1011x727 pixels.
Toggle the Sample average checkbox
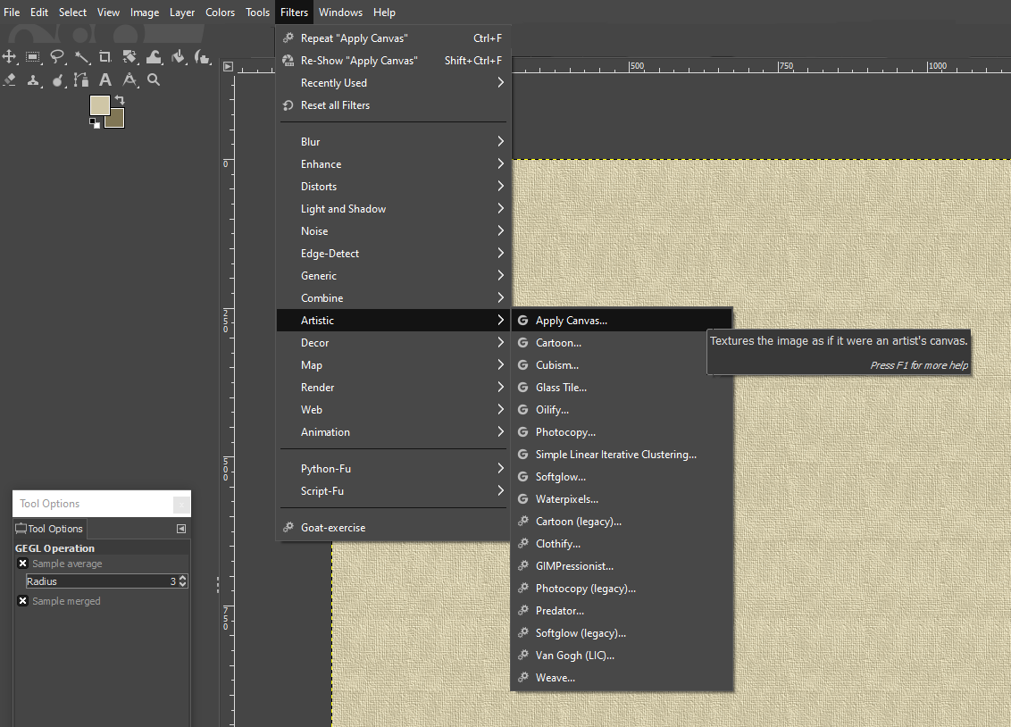[23, 564]
